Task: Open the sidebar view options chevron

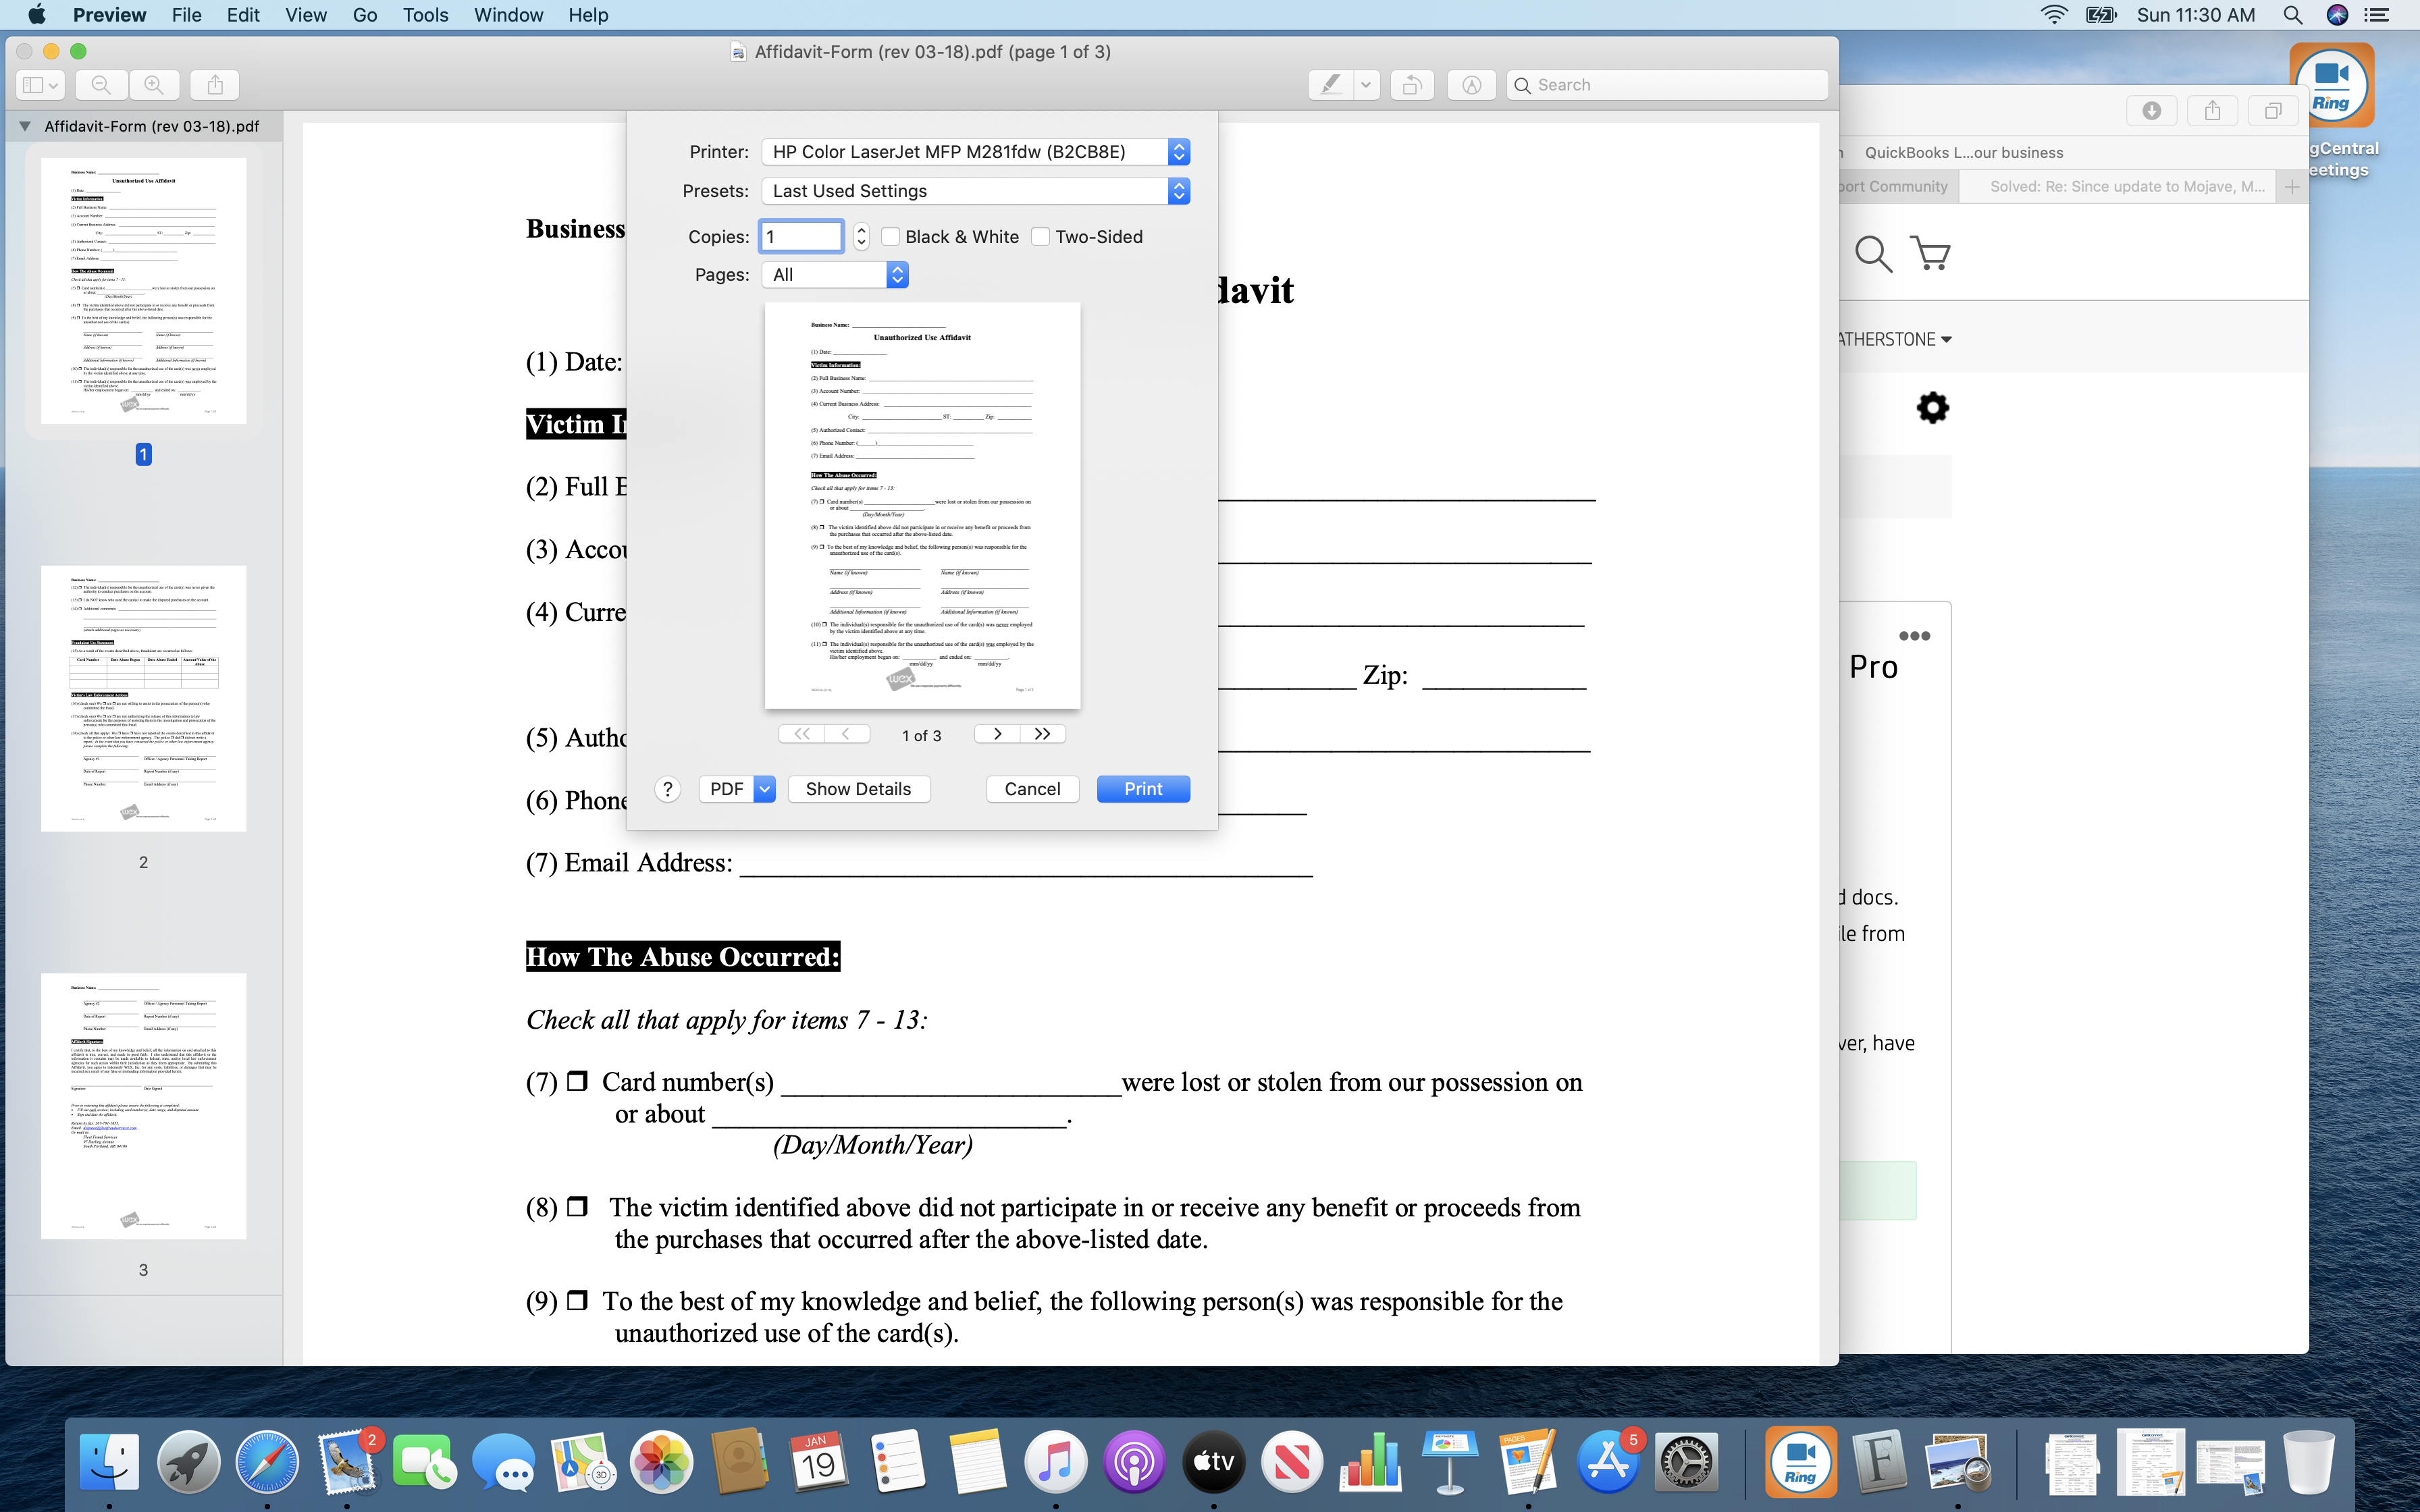Action: pos(54,86)
